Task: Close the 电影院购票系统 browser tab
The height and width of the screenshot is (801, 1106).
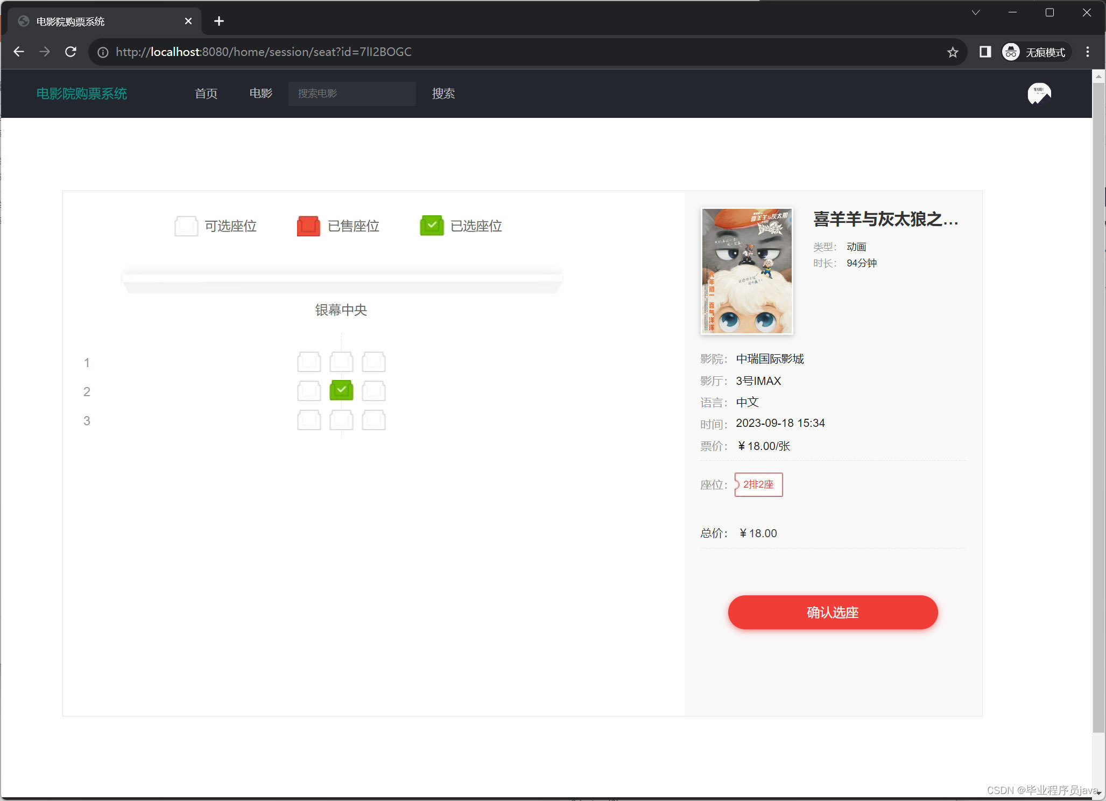Action: click(188, 21)
